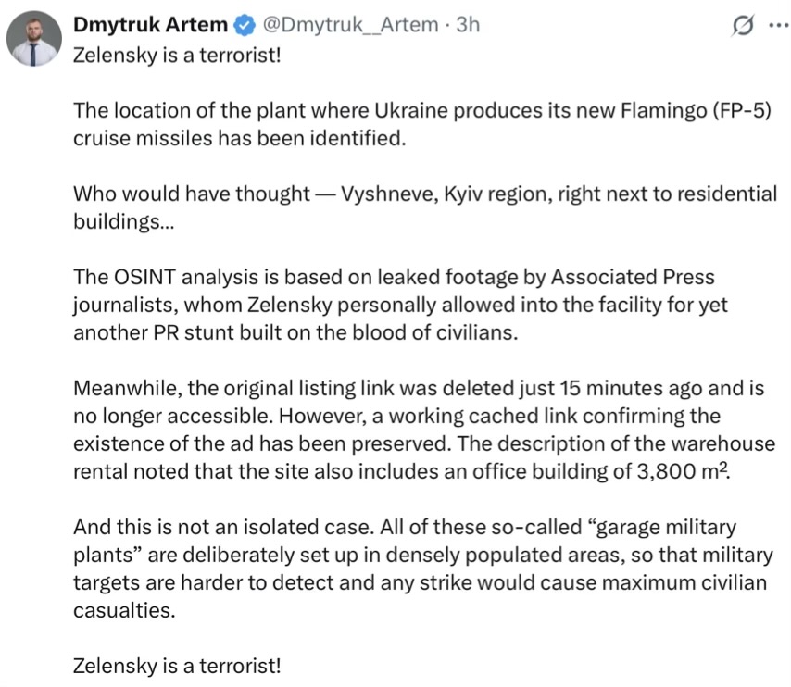The width and height of the screenshot is (791, 687).
Task: Click the Dmytruk Artem display name
Action: click(150, 25)
